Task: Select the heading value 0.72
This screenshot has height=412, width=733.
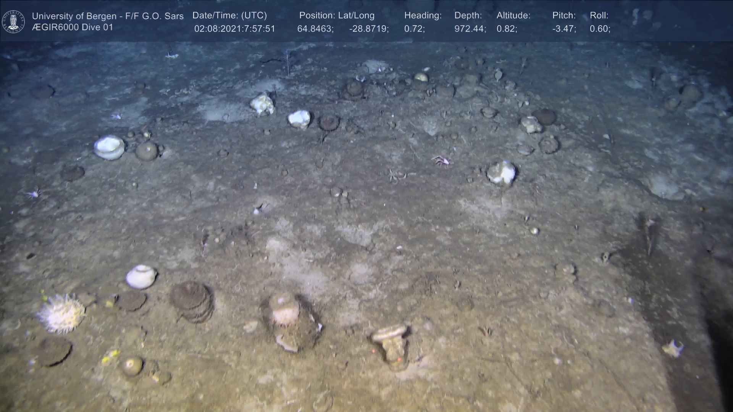Action: tap(414, 29)
